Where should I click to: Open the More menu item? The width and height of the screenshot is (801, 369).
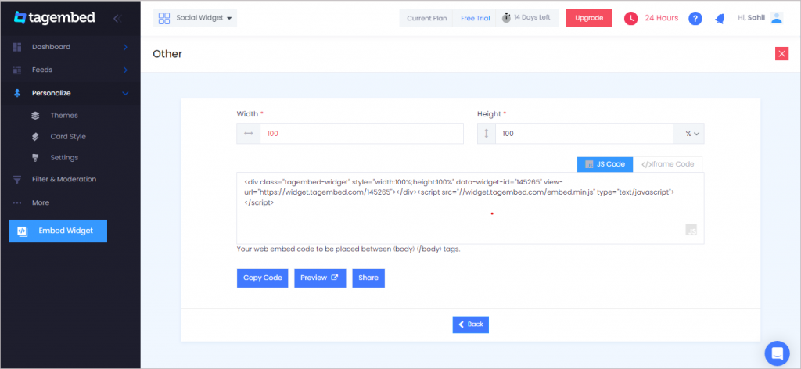(41, 203)
